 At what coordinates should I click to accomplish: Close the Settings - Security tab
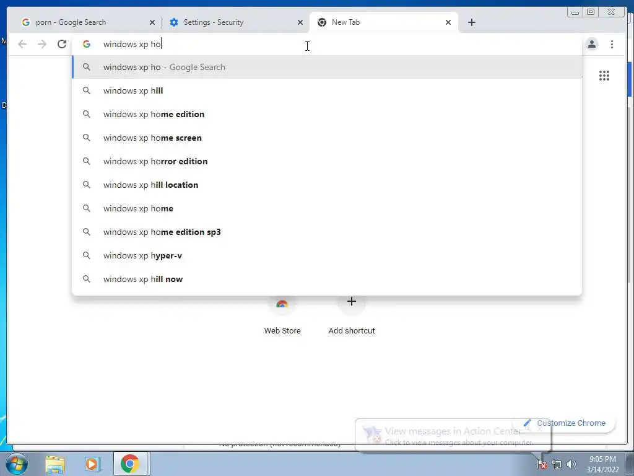300,22
